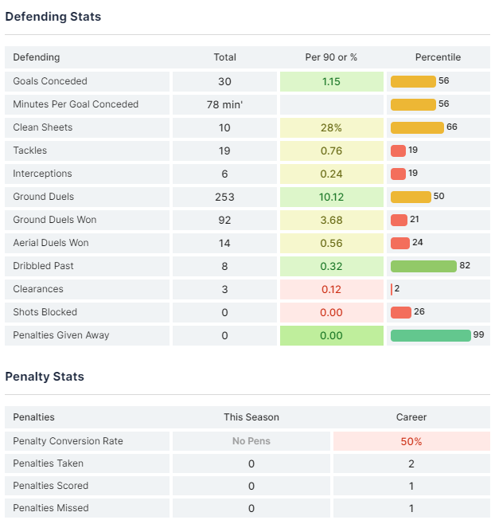Click the Per 90 or % header
Screen dimensions: 491x520
coord(332,57)
